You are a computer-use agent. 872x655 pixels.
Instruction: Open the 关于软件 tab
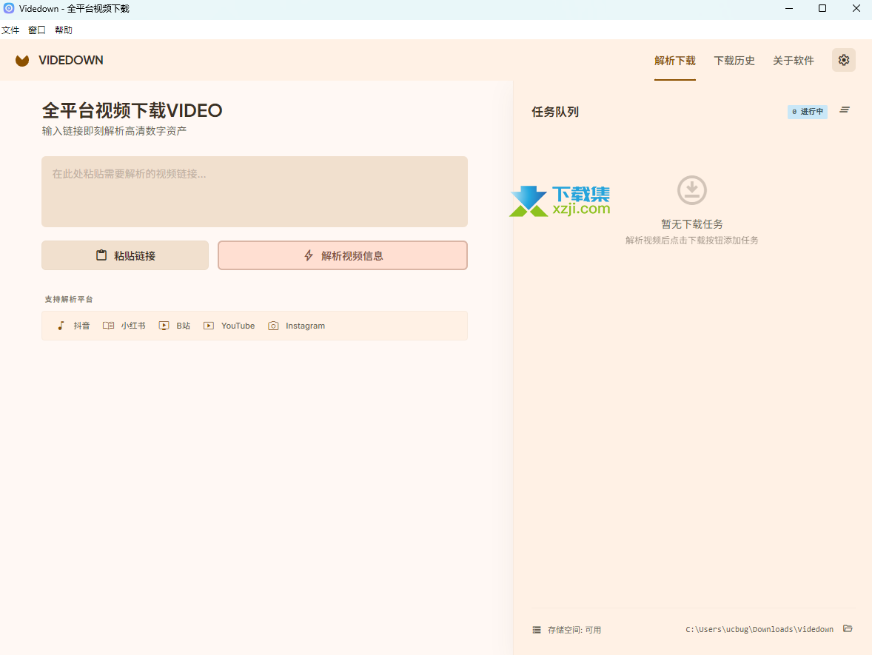coord(793,61)
